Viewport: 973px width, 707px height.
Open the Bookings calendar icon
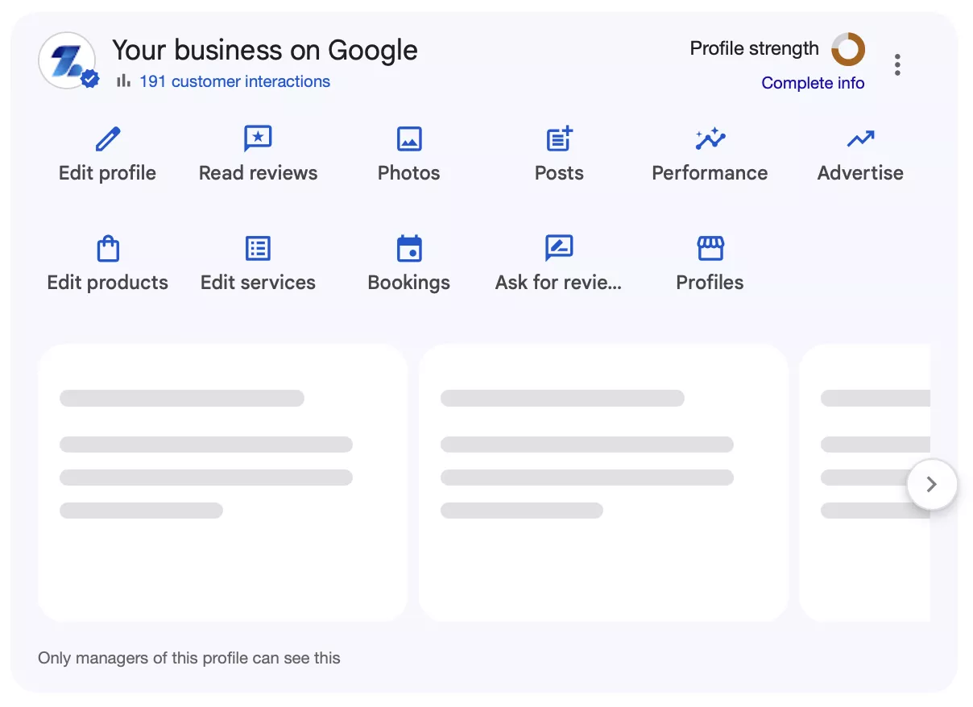409,248
